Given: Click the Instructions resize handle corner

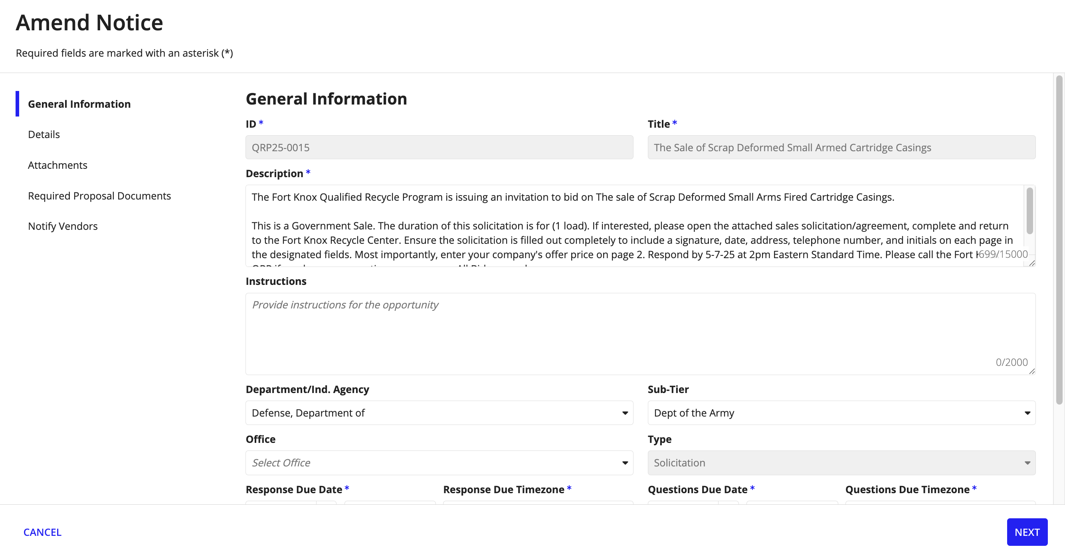Looking at the screenshot, I should coord(1032,371).
